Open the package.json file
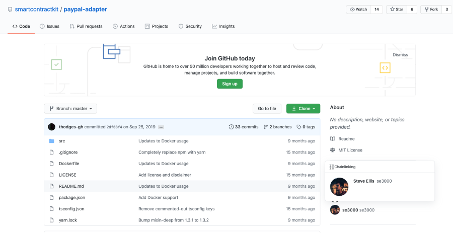453x233 pixels. coord(72,197)
